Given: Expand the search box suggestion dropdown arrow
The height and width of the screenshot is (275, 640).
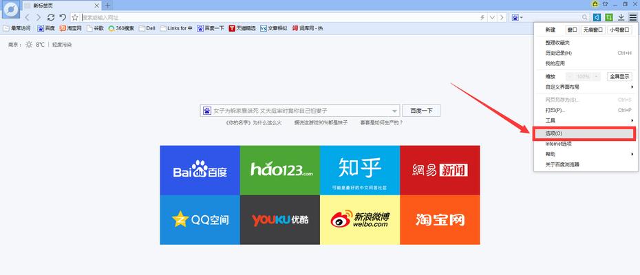Looking at the screenshot, I should tap(395, 111).
